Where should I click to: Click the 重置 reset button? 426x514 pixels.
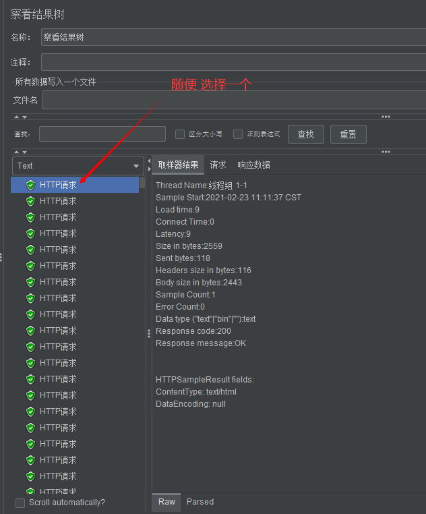(x=348, y=134)
